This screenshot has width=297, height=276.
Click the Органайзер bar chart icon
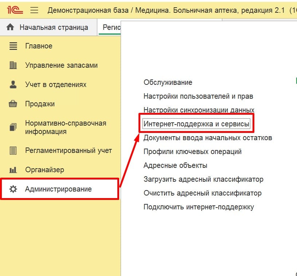[x=13, y=170]
